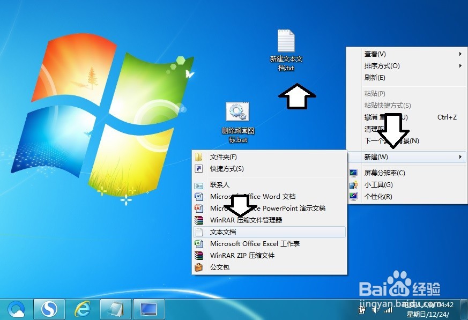Create a new 公文包
468x320 pixels.
click(270, 267)
